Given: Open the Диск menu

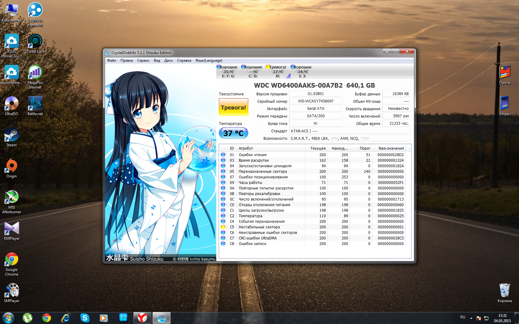Looking at the screenshot, I should (168, 60).
